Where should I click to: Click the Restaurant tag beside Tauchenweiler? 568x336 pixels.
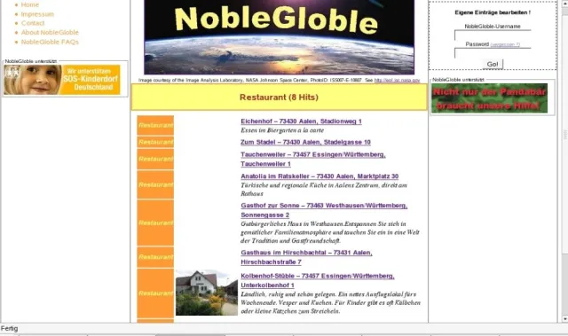(x=155, y=160)
